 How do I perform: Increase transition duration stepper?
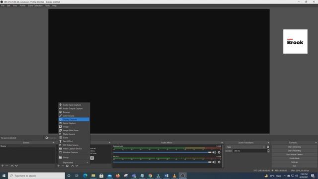268,150
